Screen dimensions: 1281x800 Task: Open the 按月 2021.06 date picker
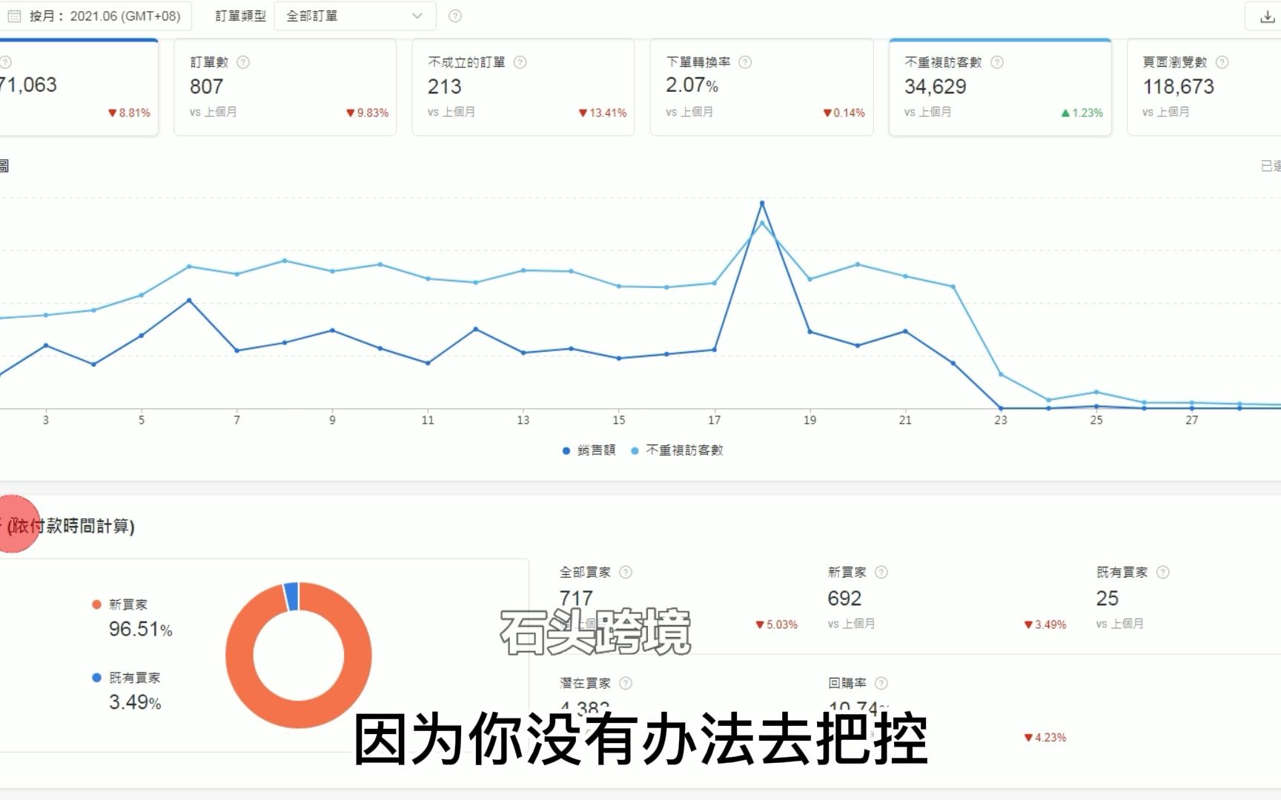pos(95,16)
